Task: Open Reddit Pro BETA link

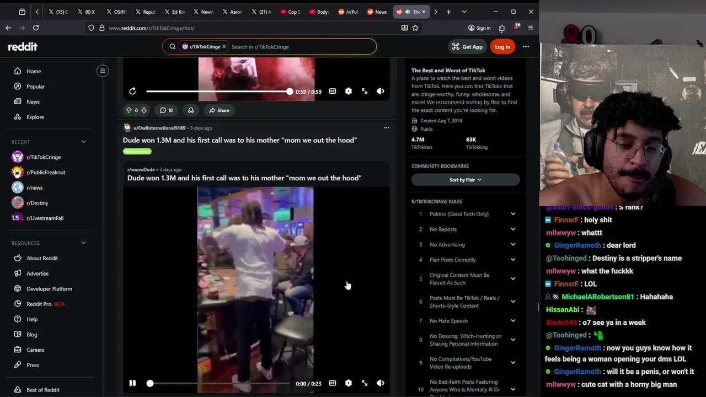Action: 45,304
